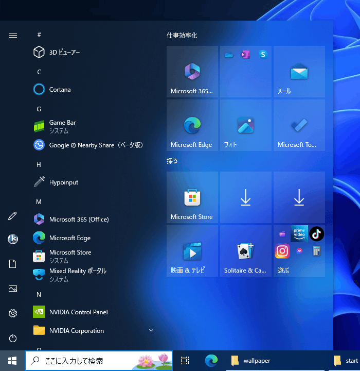Click the Instagram icon in 遊ぶ tile
360x371 pixels.
(282, 251)
